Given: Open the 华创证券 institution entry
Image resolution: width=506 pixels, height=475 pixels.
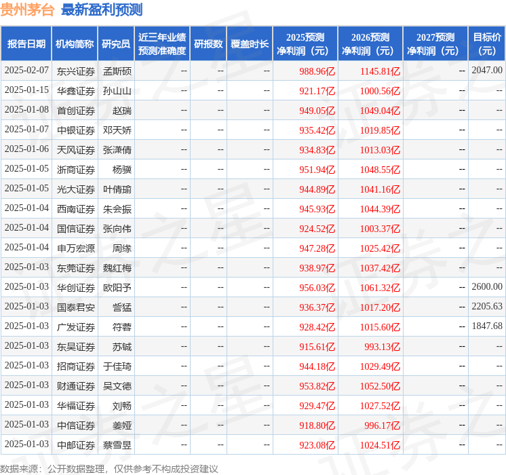Looking at the screenshot, I should point(76,288).
